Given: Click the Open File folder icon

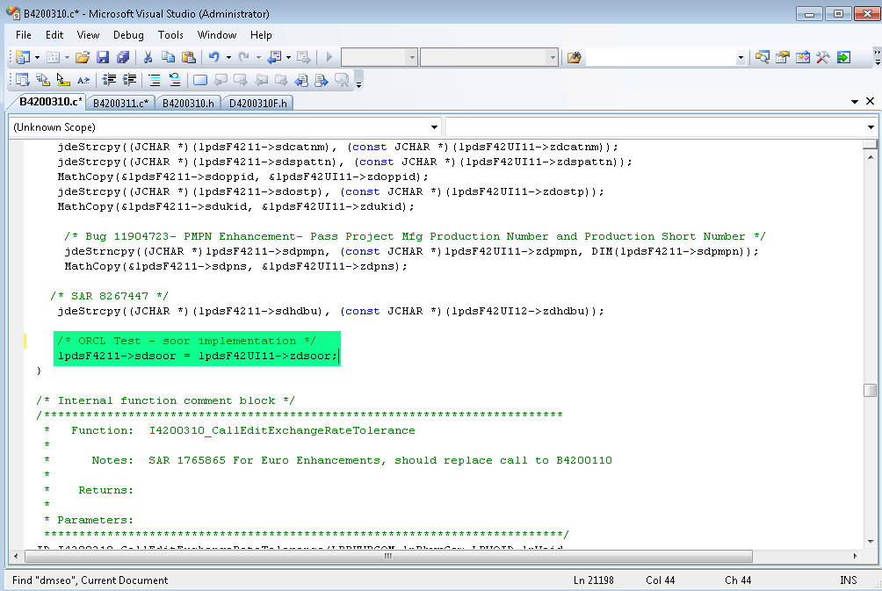Looking at the screenshot, I should [83, 57].
